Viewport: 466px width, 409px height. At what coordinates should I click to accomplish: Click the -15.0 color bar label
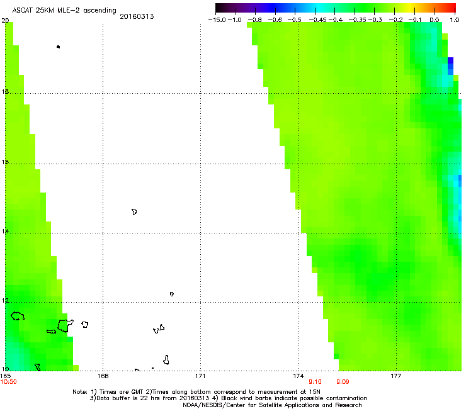217,20
